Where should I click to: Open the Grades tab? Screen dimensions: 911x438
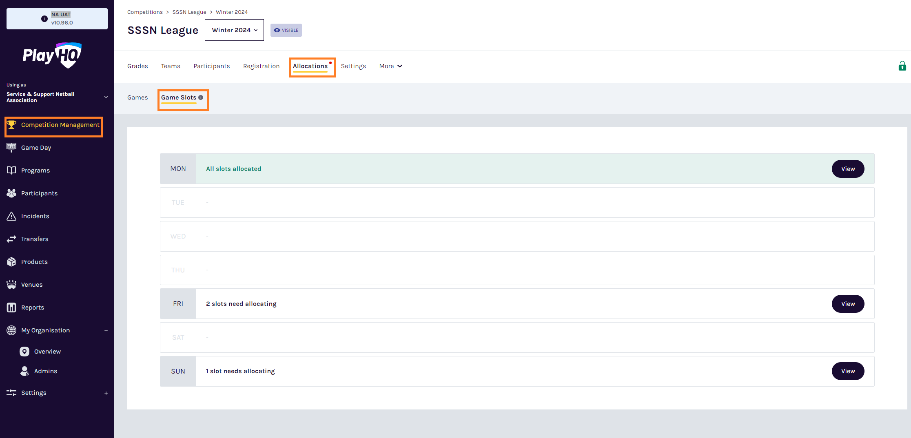click(x=137, y=66)
